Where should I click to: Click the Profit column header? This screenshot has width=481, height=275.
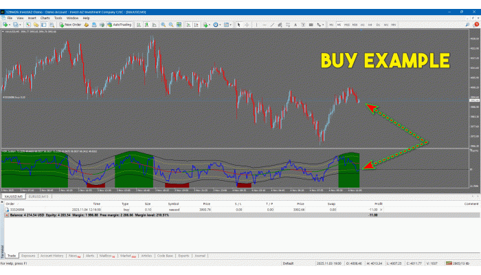tap(378, 204)
